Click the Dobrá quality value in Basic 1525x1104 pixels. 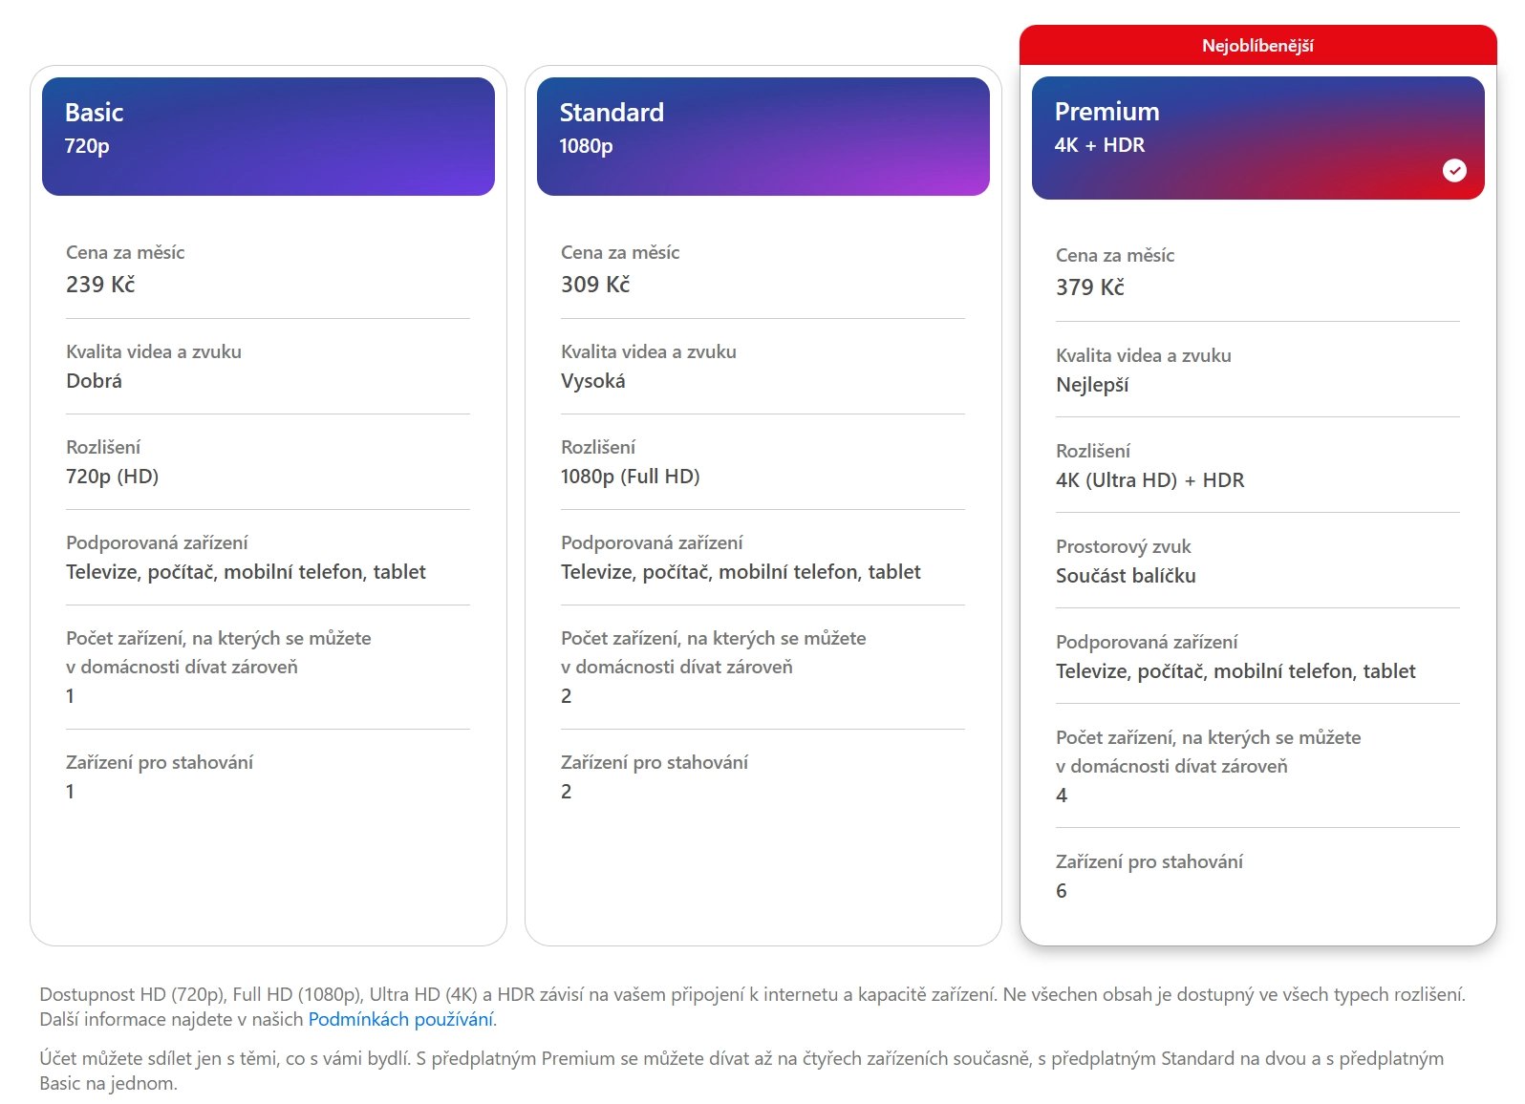point(94,381)
